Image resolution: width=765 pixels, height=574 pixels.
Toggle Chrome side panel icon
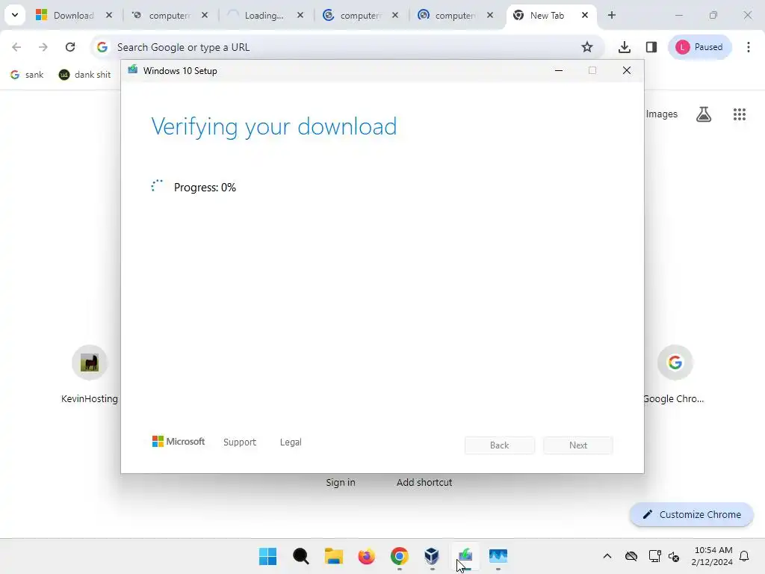[x=651, y=47]
